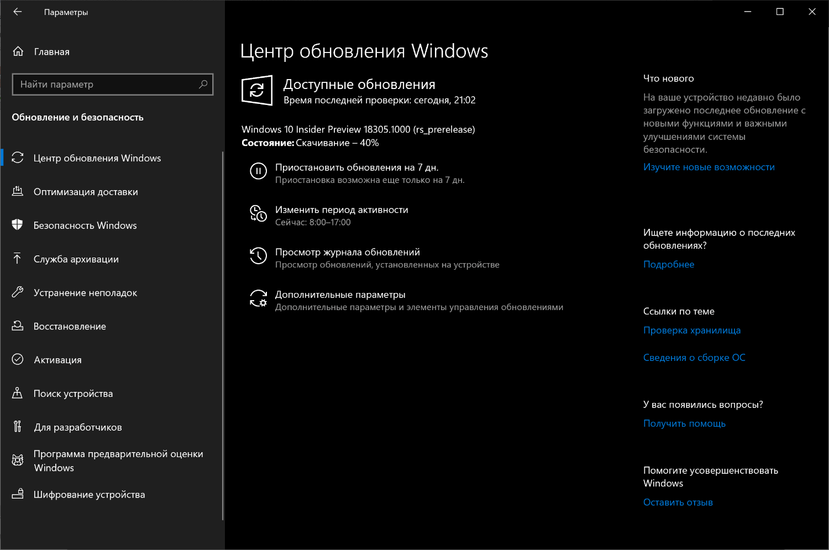Open Программа предварительной оценки Windows
This screenshot has height=550, width=829.
tap(119, 460)
